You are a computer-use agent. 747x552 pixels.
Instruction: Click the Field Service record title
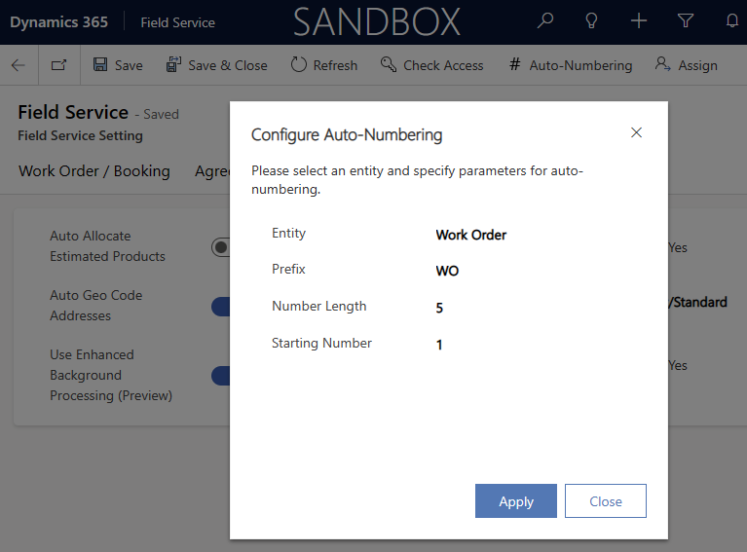[73, 112]
